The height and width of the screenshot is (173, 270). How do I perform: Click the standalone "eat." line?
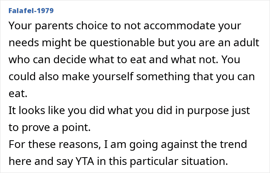pyautogui.click(x=18, y=94)
